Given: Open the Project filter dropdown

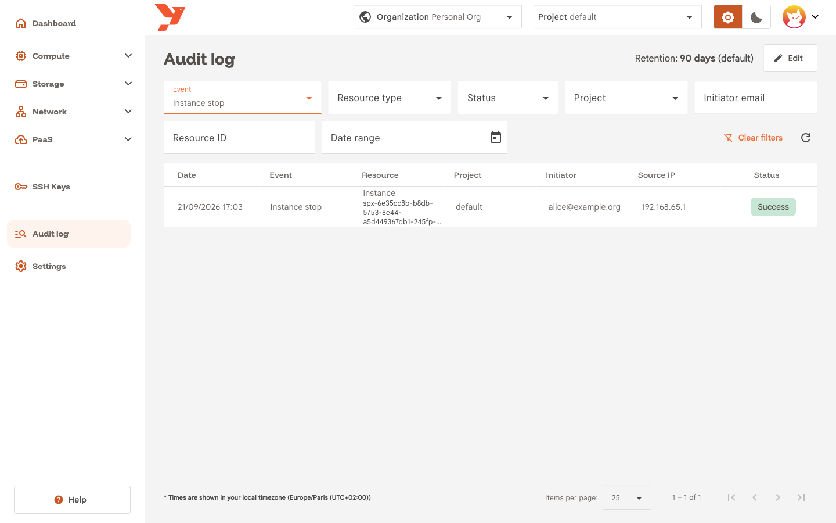Looking at the screenshot, I should (626, 98).
